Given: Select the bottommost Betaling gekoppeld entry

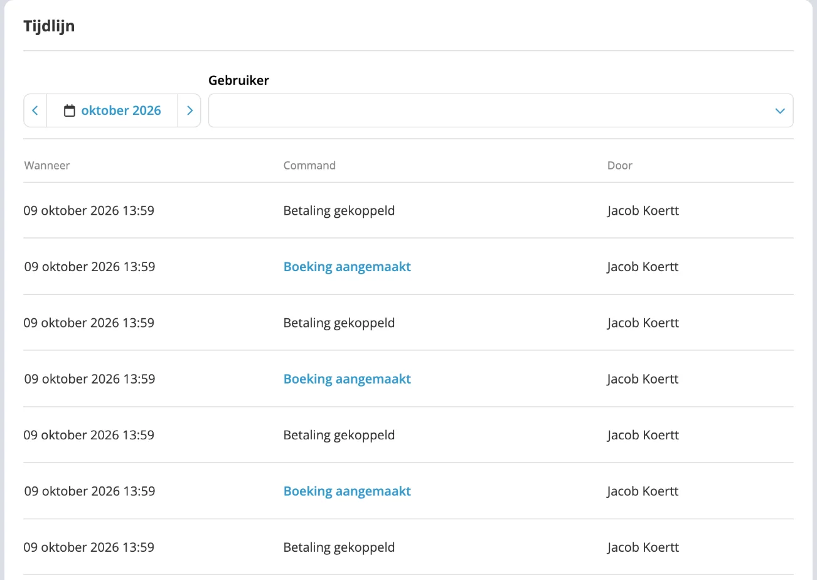Looking at the screenshot, I should 339,547.
